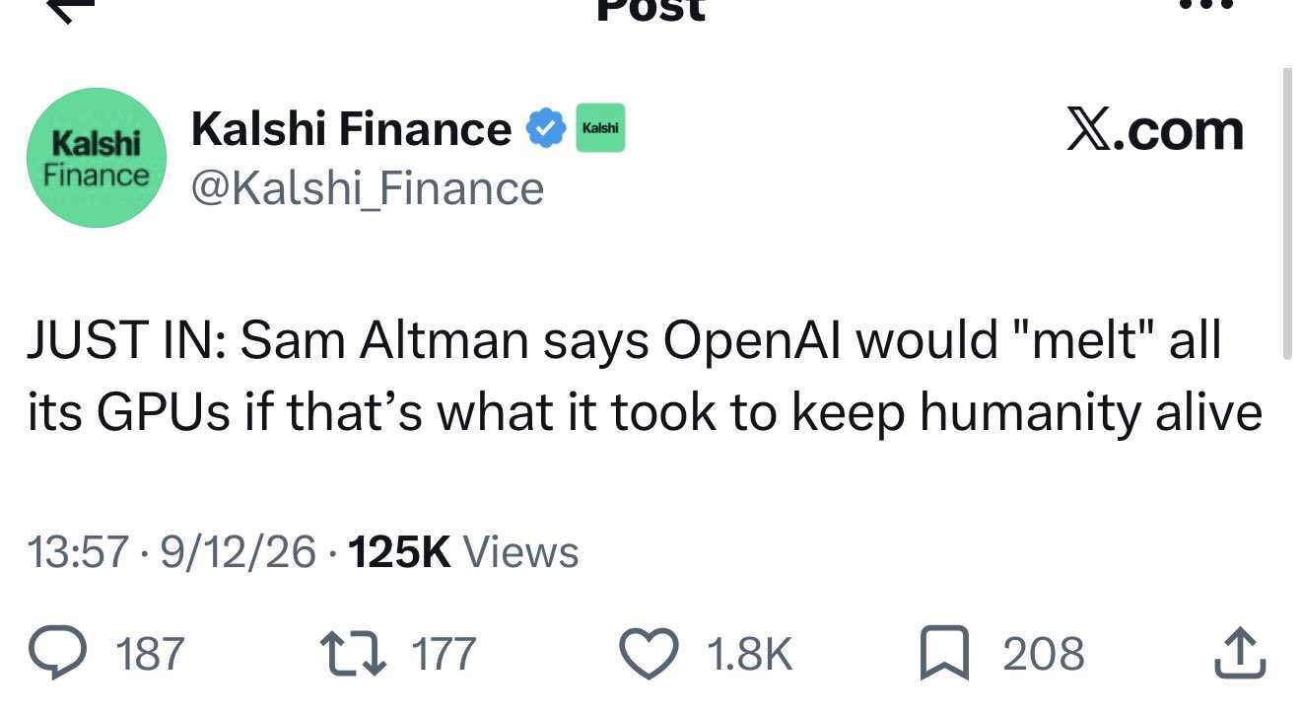Viewport: 1301px width, 715px height.
Task: Like the post with heart icon
Action: point(650,654)
